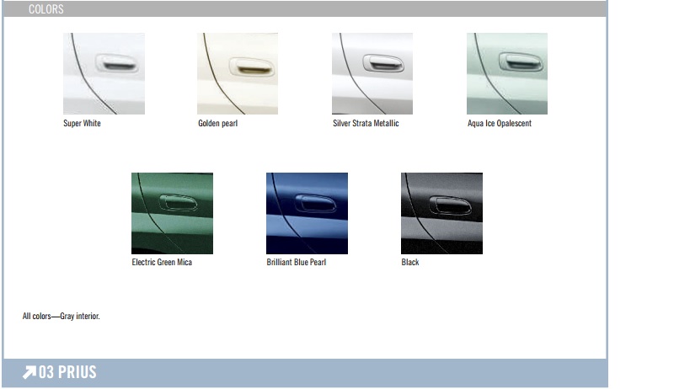Image resolution: width=690 pixels, height=389 pixels.
Task: Pick the Brilliant Blue Pearl swatch
Action: (307, 213)
